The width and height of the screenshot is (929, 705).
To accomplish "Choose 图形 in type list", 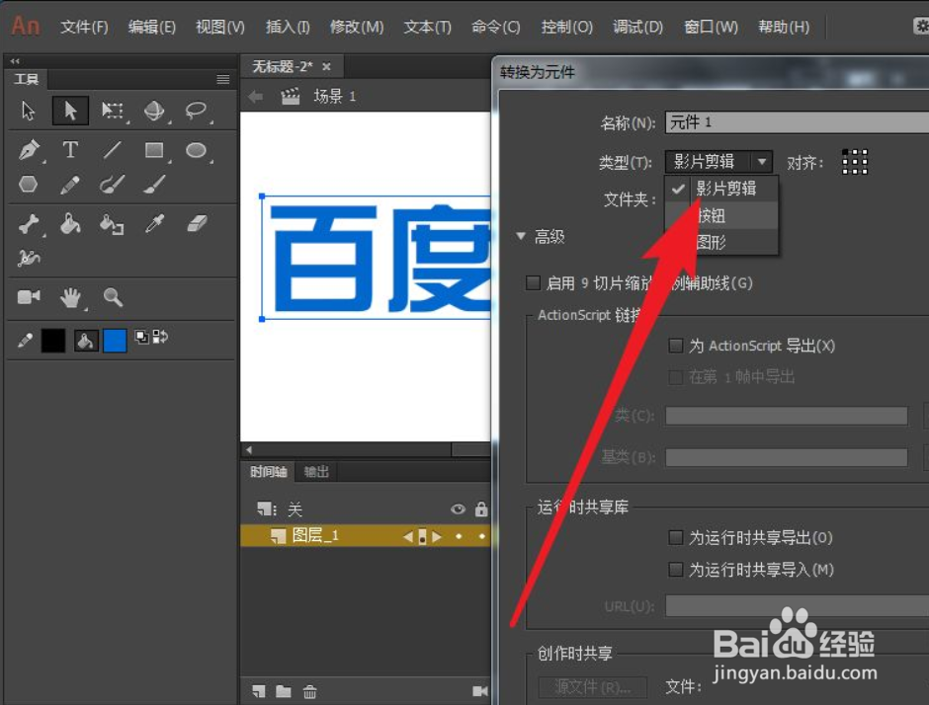I will (x=721, y=242).
